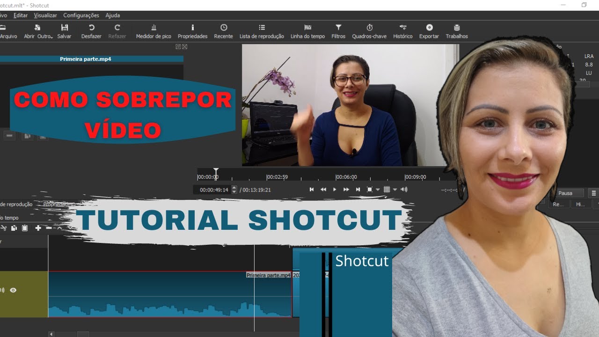Skip to the start of the video

[312, 189]
